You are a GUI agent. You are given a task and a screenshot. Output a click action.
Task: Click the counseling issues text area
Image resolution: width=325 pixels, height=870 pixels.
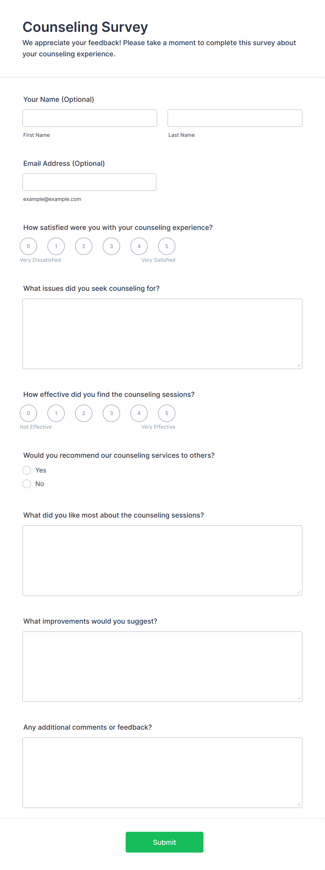coord(162,332)
